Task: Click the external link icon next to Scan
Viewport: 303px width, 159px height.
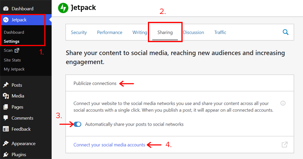Action: (x=17, y=50)
